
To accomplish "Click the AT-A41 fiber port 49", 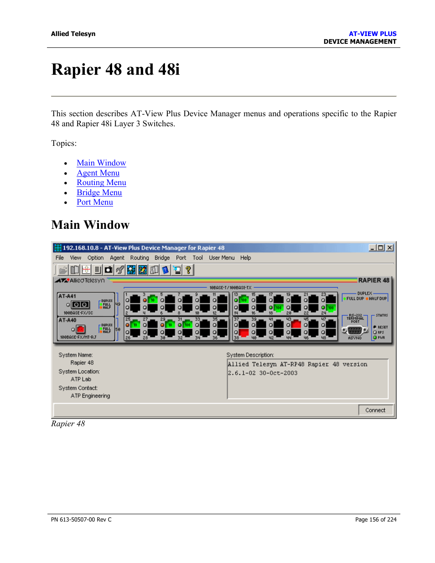I will pyautogui.click(x=81, y=305).
